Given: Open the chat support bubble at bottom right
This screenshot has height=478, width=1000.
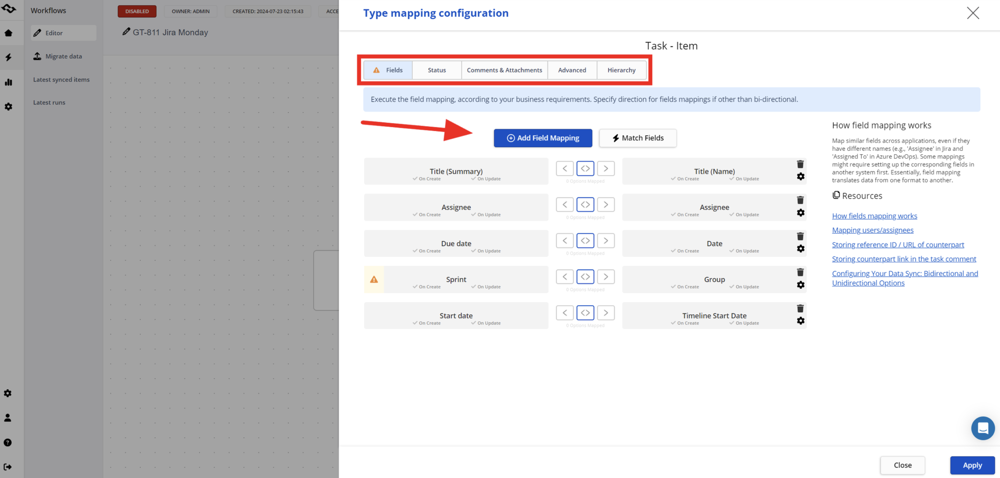Looking at the screenshot, I should [983, 428].
